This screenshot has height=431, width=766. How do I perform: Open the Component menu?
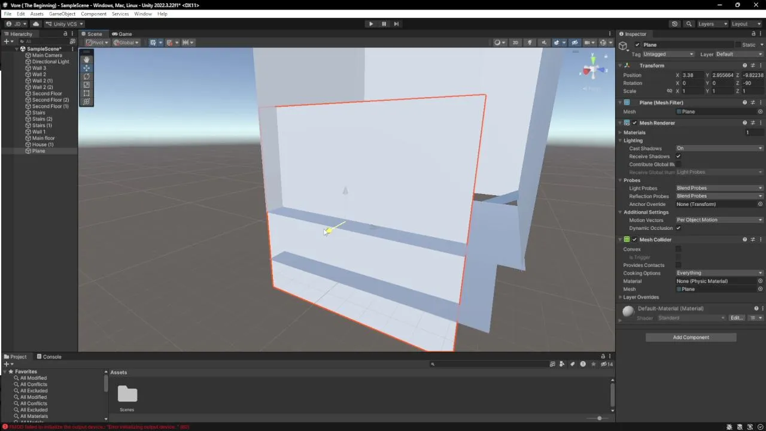(x=93, y=14)
